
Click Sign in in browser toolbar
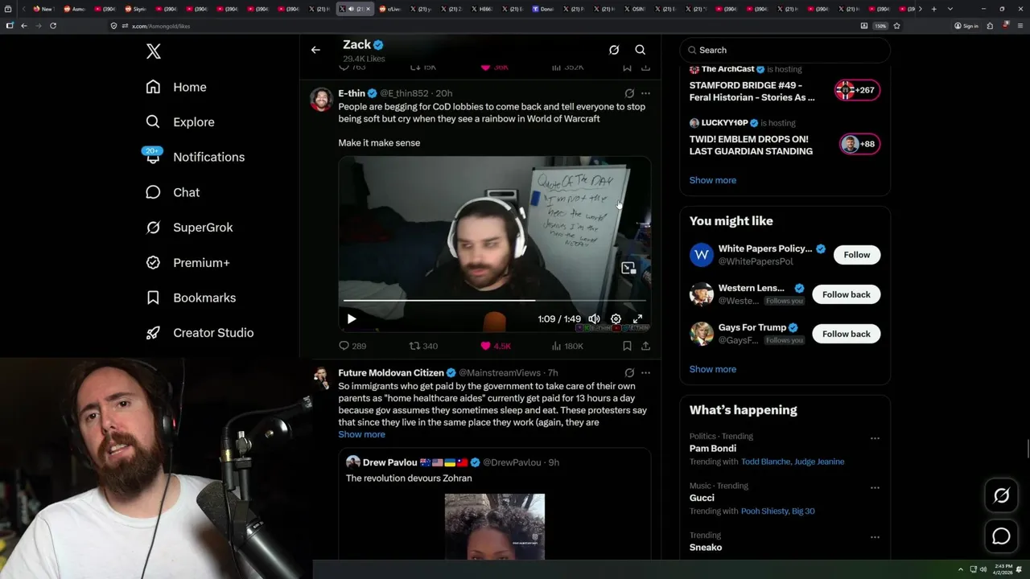(x=966, y=26)
